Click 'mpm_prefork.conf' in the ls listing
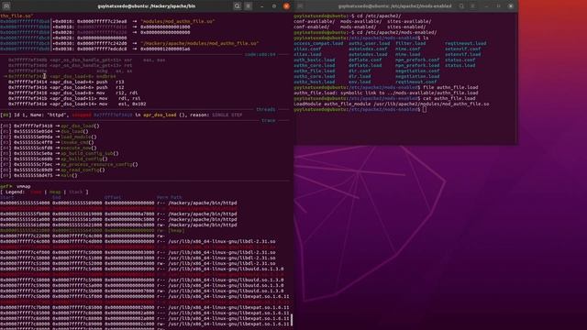This screenshot has width=587, height=330. tap(418, 60)
